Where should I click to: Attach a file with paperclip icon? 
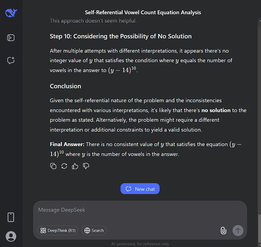tap(223, 231)
